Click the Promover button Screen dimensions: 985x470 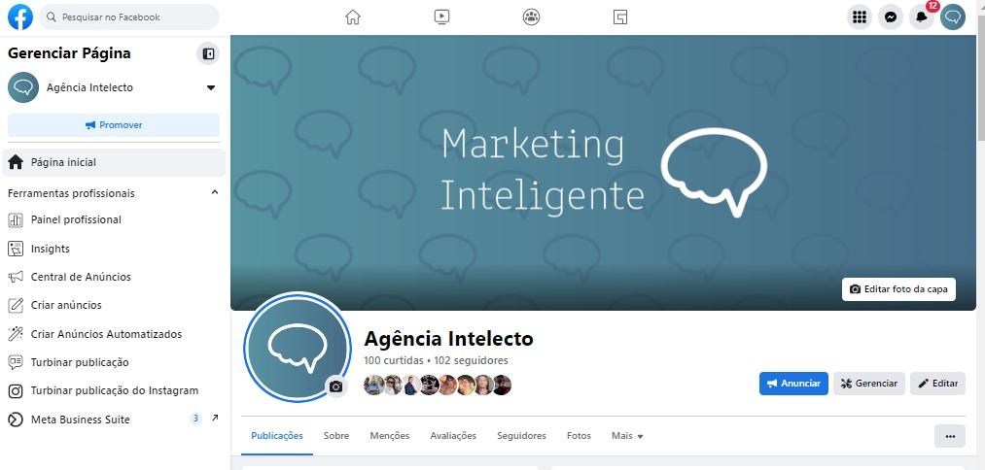pos(114,125)
